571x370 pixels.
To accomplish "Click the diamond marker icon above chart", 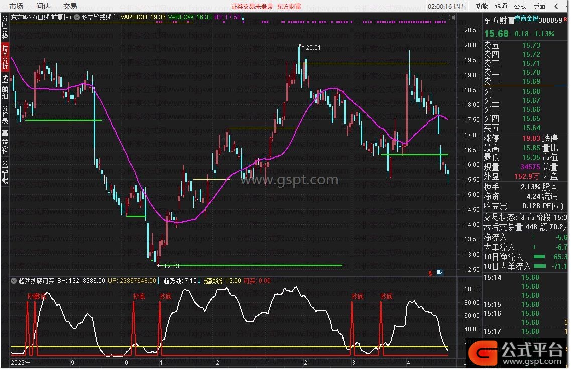I will [x=442, y=17].
